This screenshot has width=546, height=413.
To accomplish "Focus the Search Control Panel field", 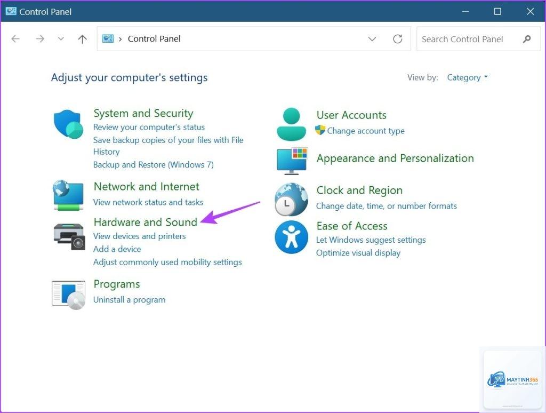I will pyautogui.click(x=478, y=39).
